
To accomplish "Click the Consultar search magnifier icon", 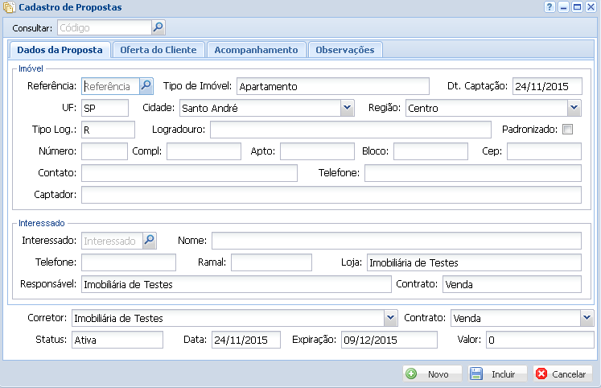I will 158,28.
